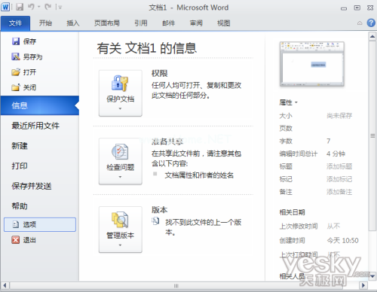
Task: Click the Word application icon in title bar
Action: [x=5, y=7]
